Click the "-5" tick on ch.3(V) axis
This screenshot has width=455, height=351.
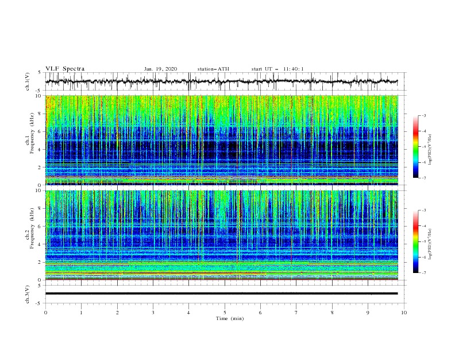pyautogui.click(x=39, y=303)
